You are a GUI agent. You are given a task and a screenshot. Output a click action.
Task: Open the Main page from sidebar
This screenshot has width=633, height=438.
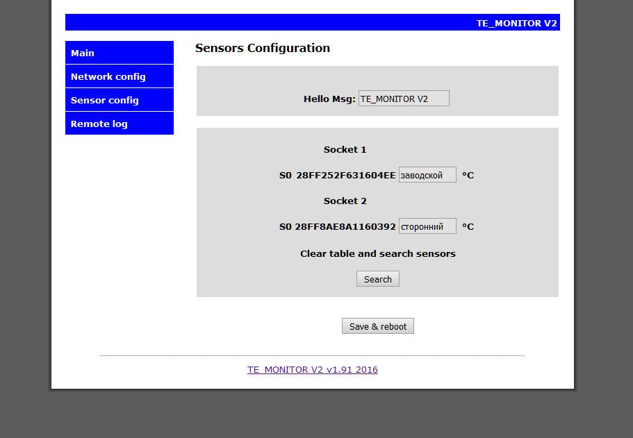click(120, 53)
